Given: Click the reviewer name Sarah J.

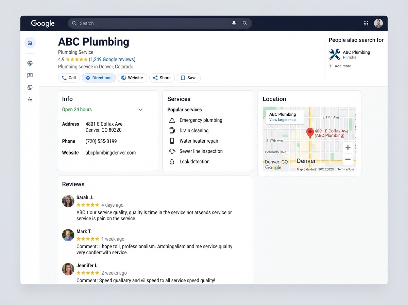Looking at the screenshot, I should (85, 197).
